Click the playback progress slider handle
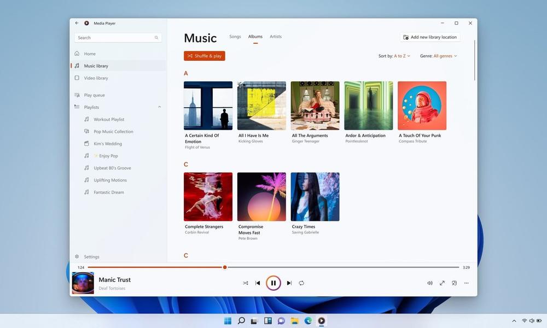547x328 pixels. [x=225, y=267]
